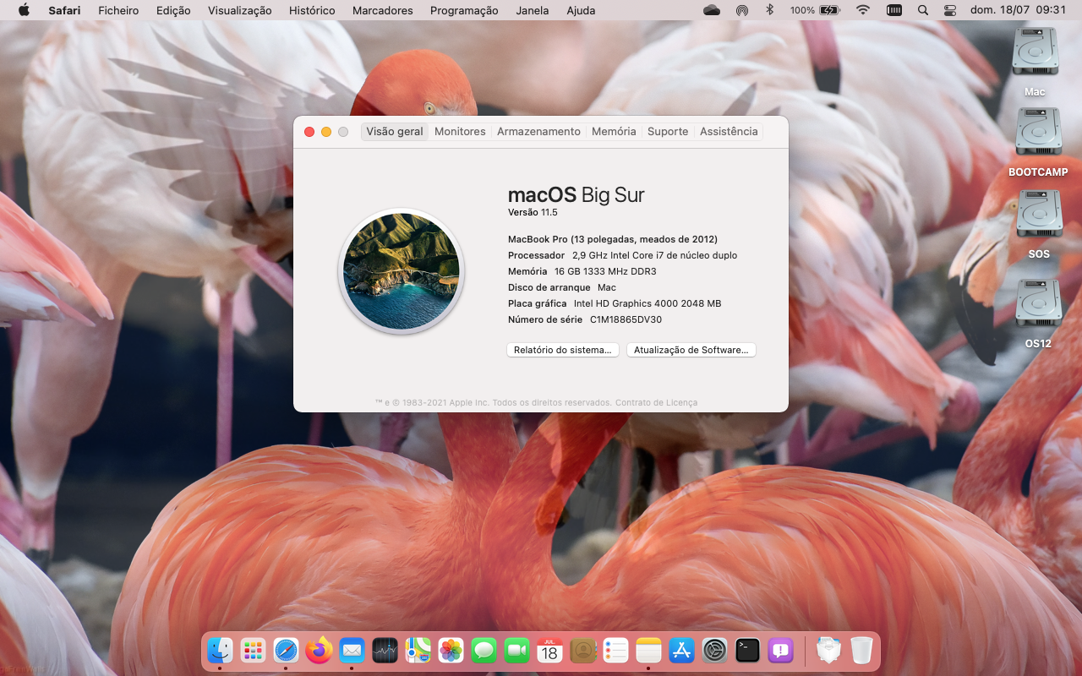
Task: Open Reminders in the Dock
Action: click(x=616, y=650)
